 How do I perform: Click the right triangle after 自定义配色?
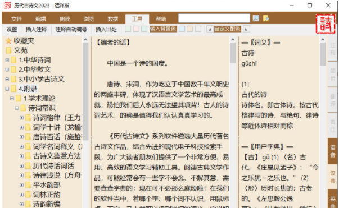(246, 29)
